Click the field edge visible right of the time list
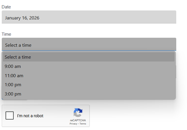Image resolution: width=187 pixels, height=130 pixels. tap(176, 72)
